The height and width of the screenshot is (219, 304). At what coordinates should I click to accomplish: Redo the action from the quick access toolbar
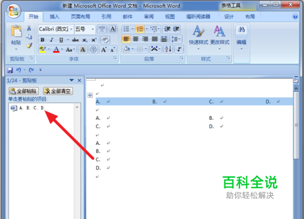[31, 70]
